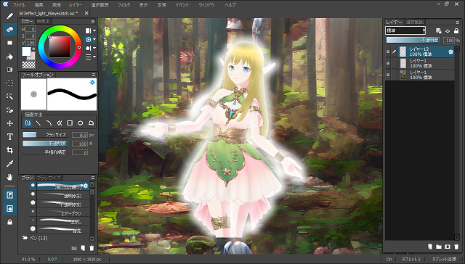Add a new brush folder

click(x=74, y=248)
